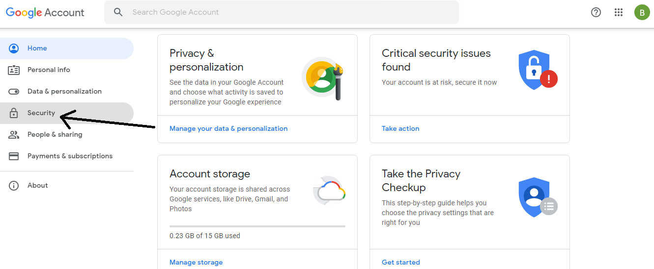Screen dimensions: 654x269
Task: Open People & sharing in the sidebar
Action: 67,134
